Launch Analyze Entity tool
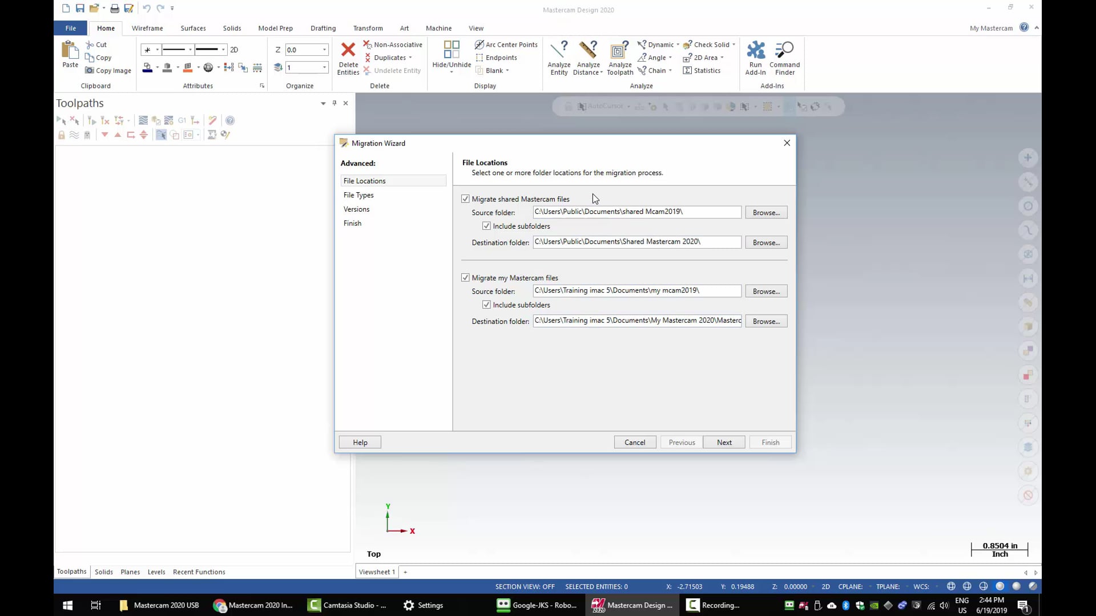This screenshot has width=1096, height=616. (x=559, y=58)
